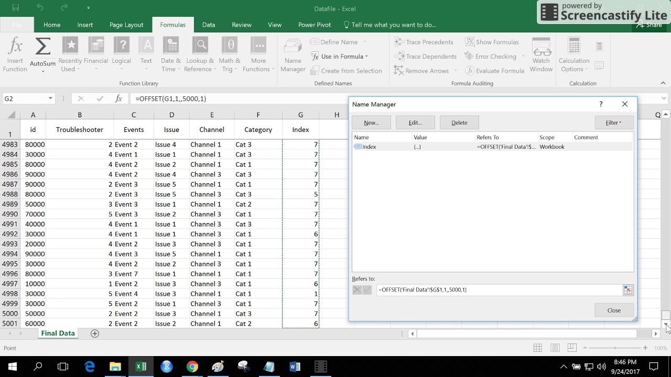Click Save icon in quick access toolbar
The width and height of the screenshot is (671, 377).
point(15,8)
